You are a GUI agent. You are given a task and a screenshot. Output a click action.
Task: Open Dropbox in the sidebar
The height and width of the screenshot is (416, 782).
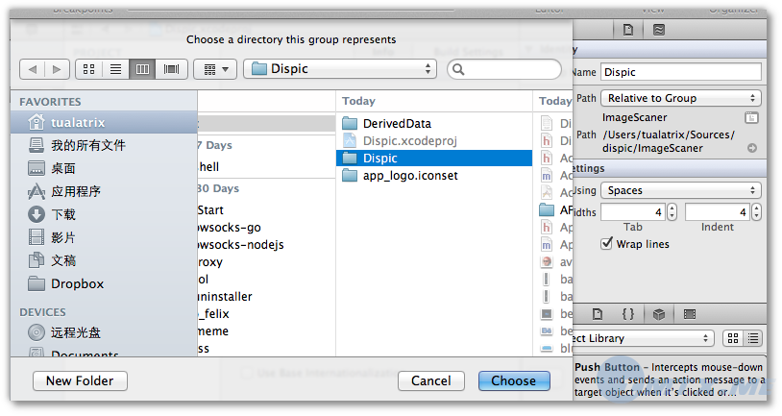104,283
